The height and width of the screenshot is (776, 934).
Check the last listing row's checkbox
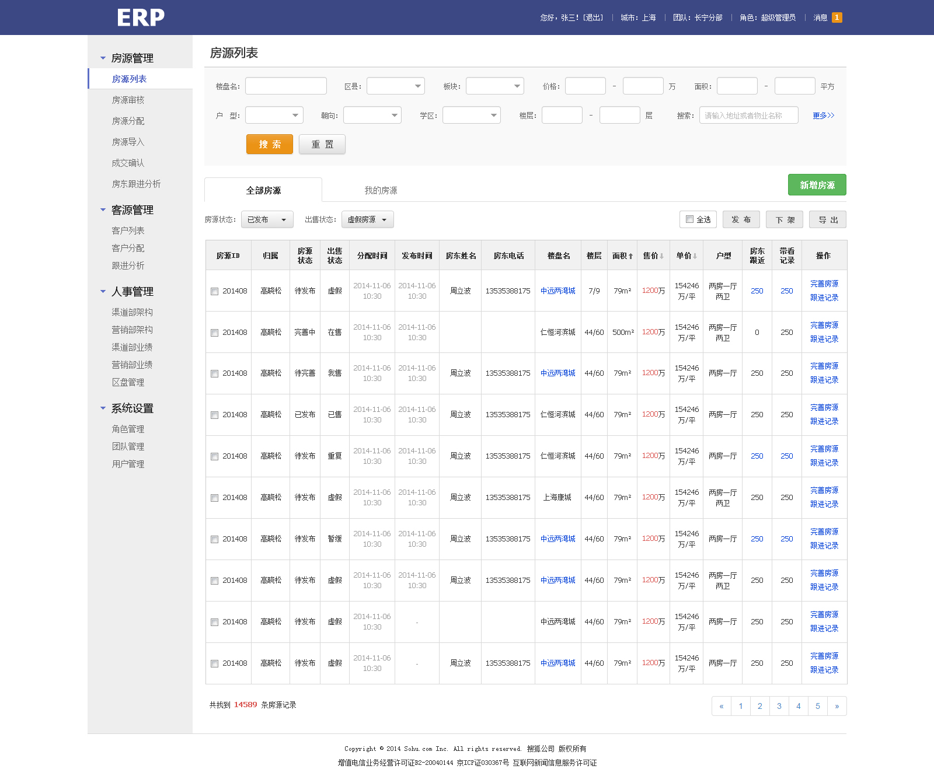point(214,663)
